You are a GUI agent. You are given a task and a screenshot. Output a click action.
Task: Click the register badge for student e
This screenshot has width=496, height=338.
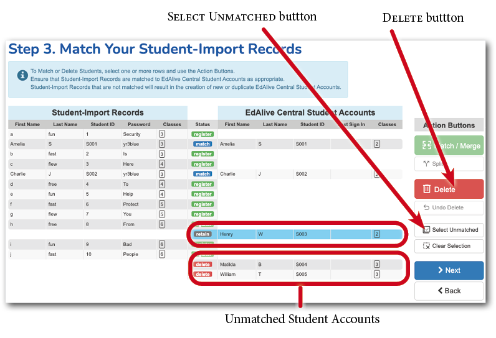(203, 194)
